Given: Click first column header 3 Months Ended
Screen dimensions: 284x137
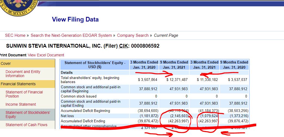Looking at the screenshot, I should point(144,62).
